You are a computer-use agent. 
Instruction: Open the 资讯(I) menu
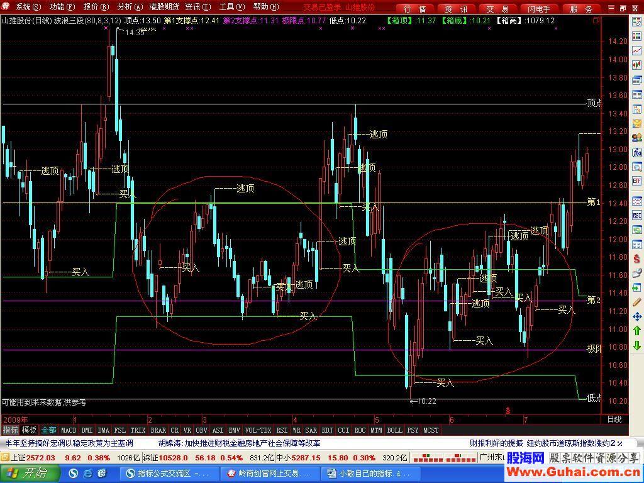tap(198, 7)
